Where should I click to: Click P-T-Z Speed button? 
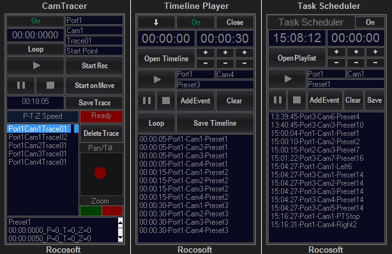(43, 116)
